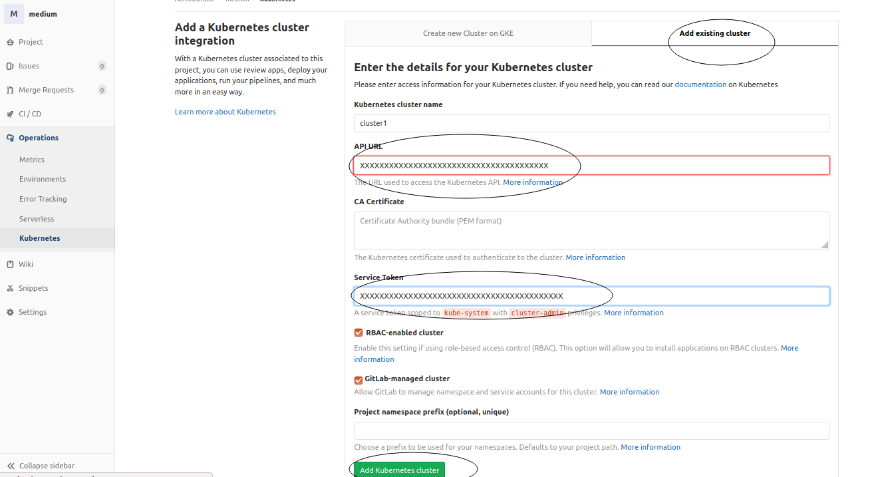This screenshot has height=477, width=876.
Task: Open Learn more about Kubernetes link
Action: pos(225,112)
